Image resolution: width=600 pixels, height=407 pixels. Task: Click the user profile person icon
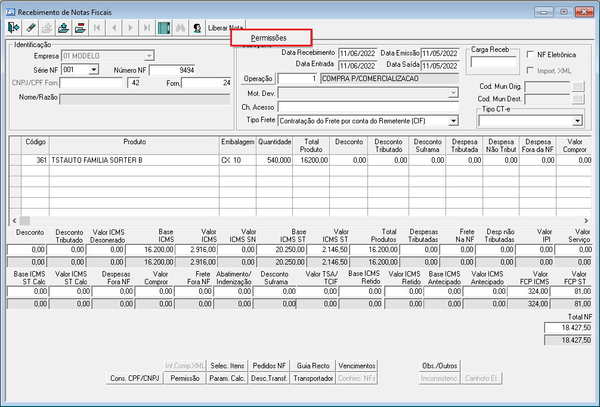196,27
